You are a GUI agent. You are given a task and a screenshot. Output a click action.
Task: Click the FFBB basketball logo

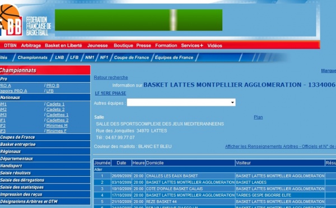pyautogui.click(x=12, y=20)
